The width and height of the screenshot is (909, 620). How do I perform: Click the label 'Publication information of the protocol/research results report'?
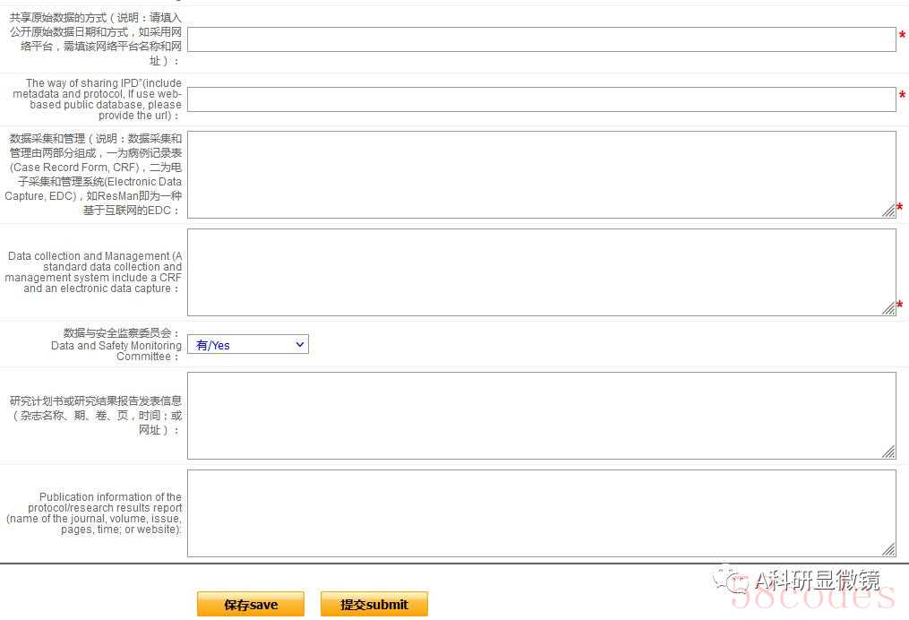pyautogui.click(x=94, y=513)
